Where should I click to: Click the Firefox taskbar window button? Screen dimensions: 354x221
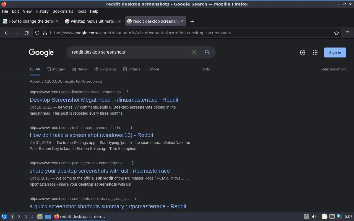[x=80, y=217]
